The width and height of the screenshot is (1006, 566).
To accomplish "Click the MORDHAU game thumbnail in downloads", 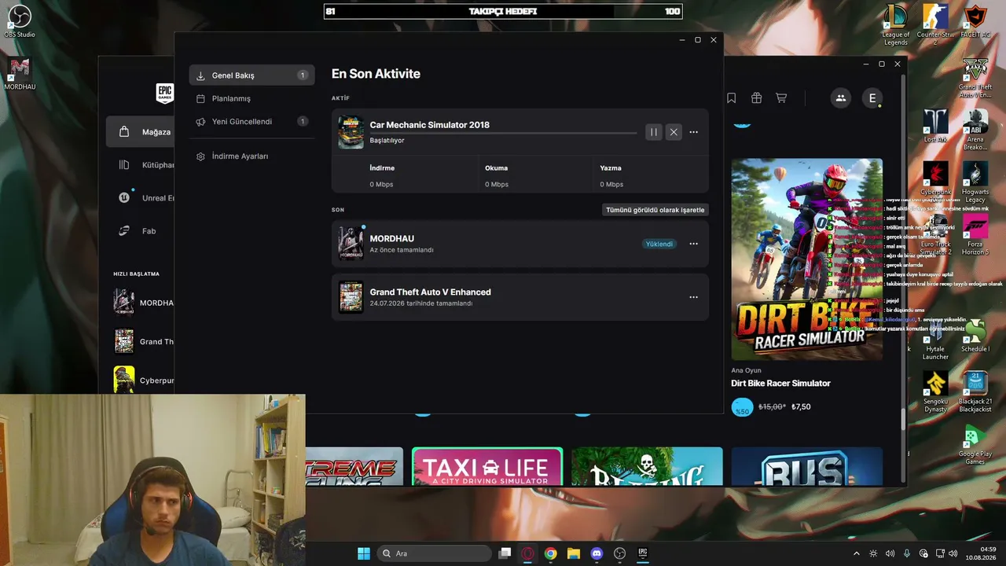I will [351, 244].
